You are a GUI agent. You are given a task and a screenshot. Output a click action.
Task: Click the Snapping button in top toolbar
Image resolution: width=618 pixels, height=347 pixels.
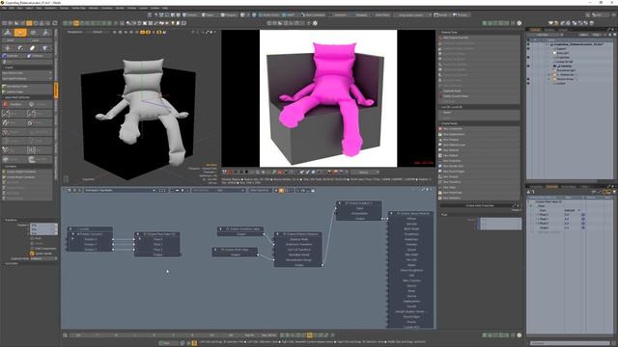361,15
